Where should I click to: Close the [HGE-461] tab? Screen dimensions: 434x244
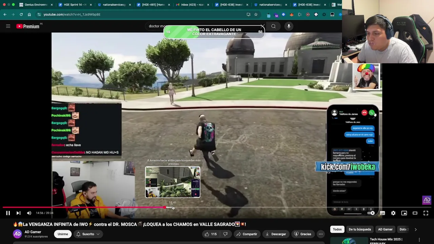click(x=169, y=5)
